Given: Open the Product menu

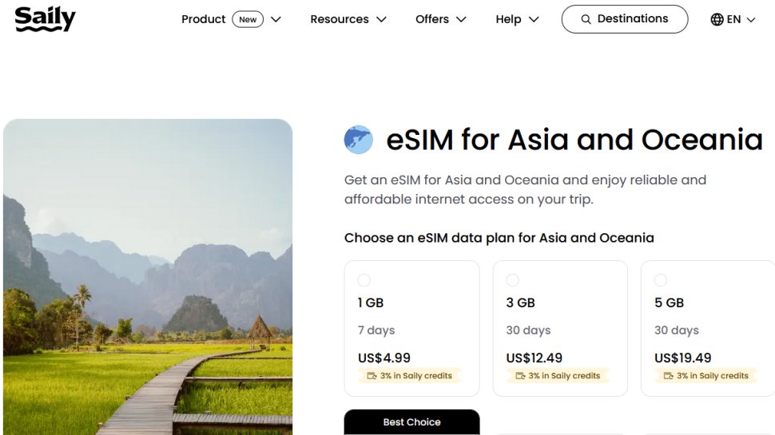Looking at the screenshot, I should tap(203, 19).
